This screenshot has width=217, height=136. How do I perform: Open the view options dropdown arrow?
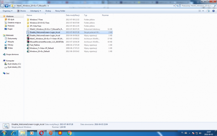[203, 11]
